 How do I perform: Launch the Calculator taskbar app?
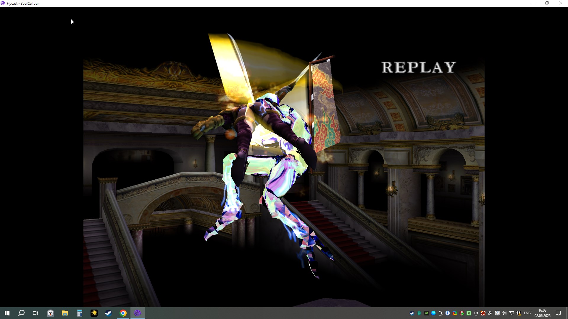[79, 313]
